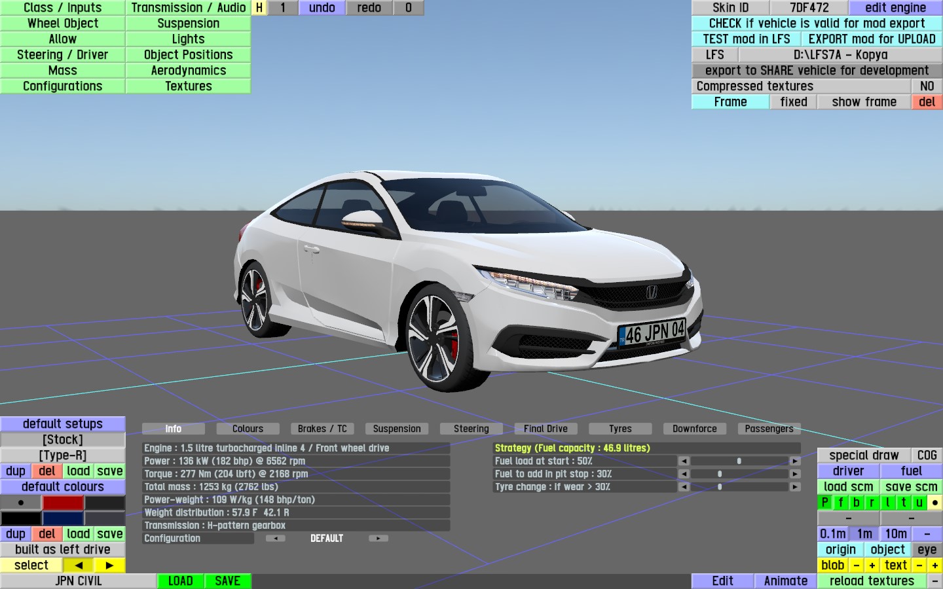Viewport: 943px width, 589px height.
Task: Click the yellow dot button after view letter u
Action: (x=934, y=503)
